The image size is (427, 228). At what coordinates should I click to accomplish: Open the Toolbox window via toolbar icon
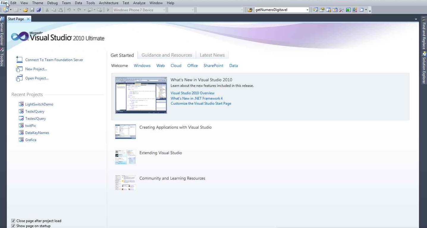pyautogui.click(x=341, y=10)
